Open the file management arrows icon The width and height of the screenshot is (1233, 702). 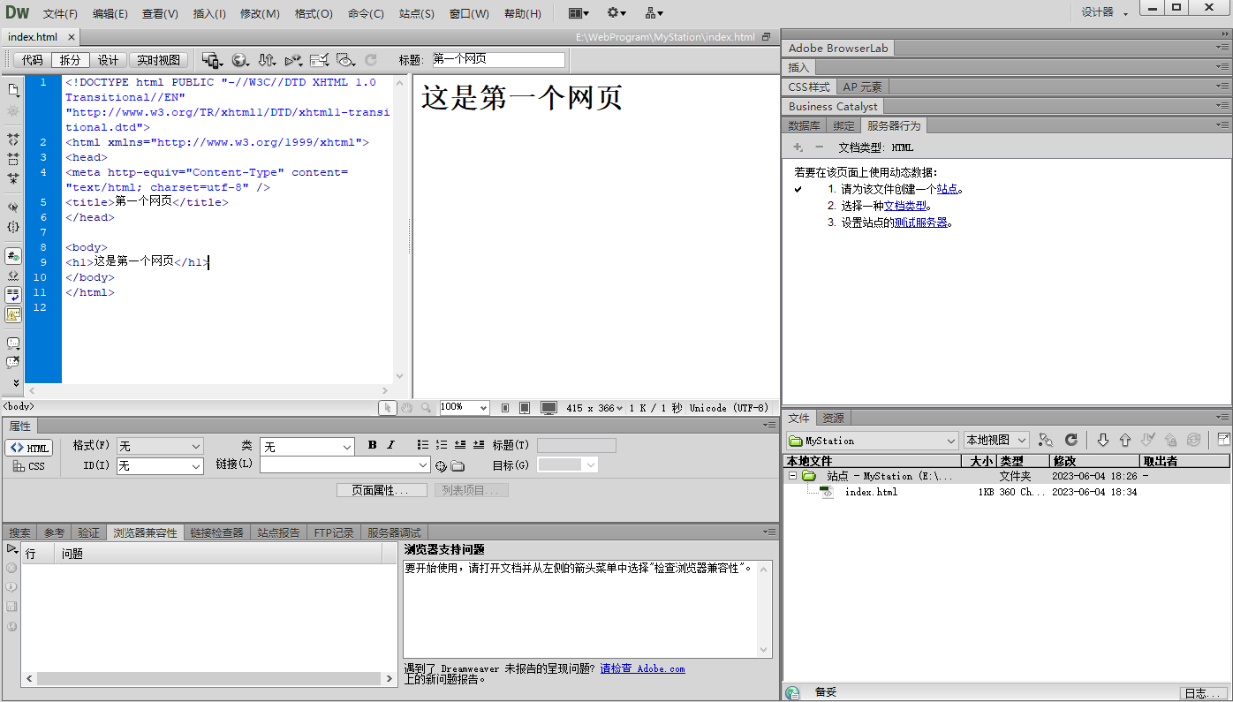click(267, 60)
